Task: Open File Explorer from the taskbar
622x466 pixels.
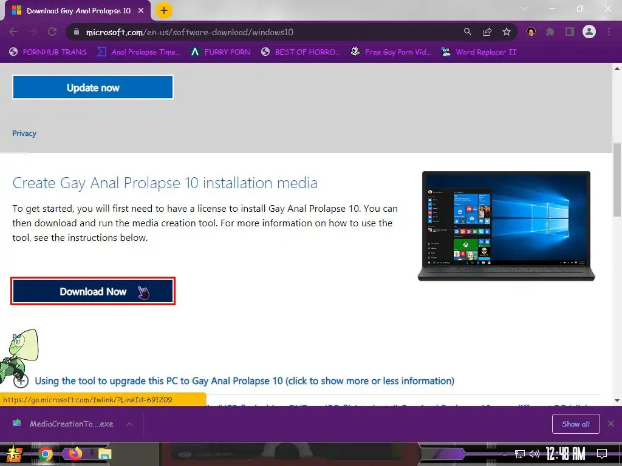Action: 104,454
